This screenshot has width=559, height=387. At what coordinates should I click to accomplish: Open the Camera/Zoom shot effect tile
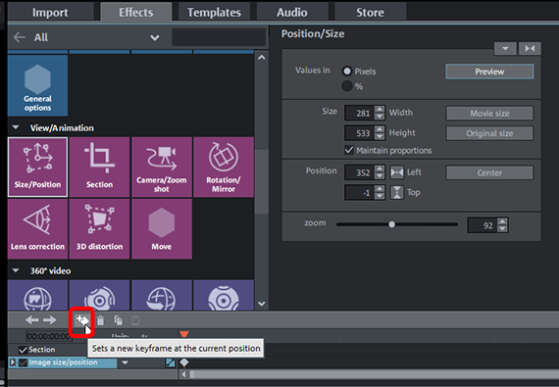[x=162, y=167]
